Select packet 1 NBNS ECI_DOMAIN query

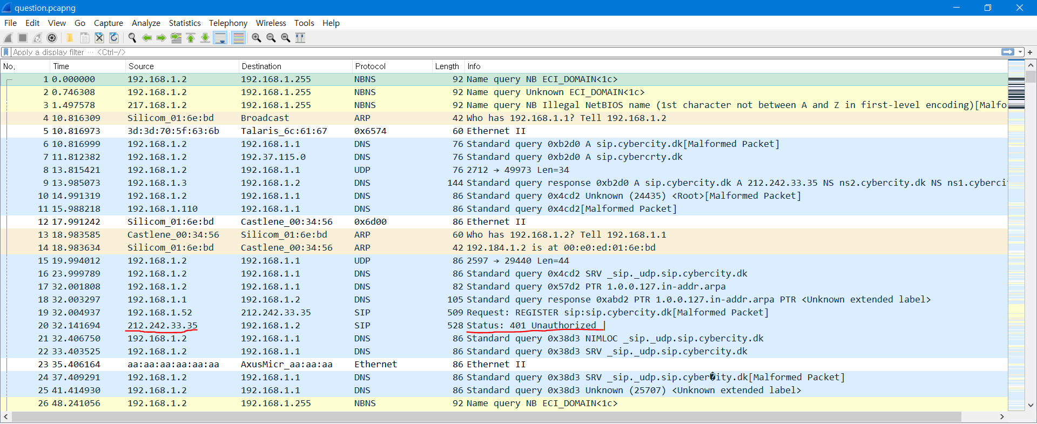[504, 79]
